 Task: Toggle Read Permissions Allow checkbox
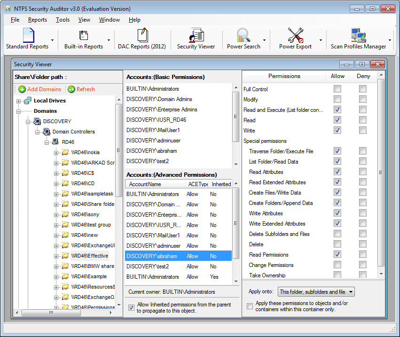(x=337, y=254)
